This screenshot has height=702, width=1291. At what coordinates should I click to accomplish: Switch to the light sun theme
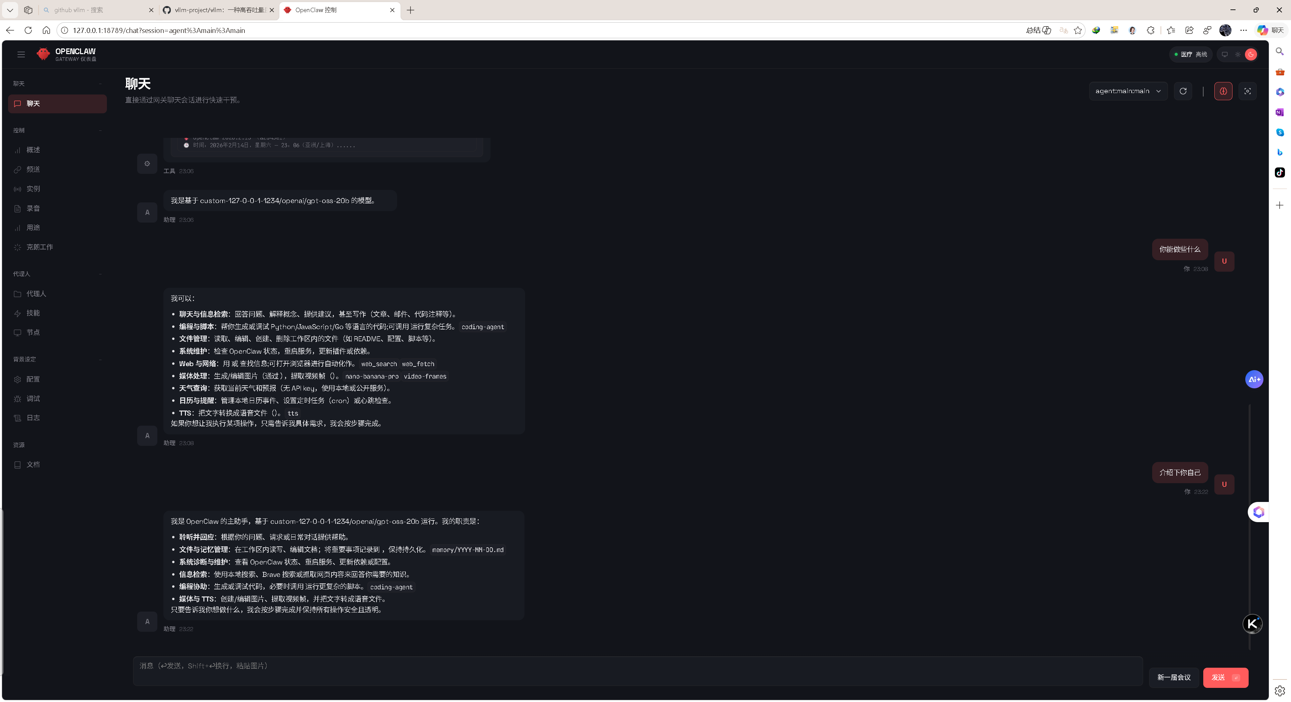(1237, 54)
